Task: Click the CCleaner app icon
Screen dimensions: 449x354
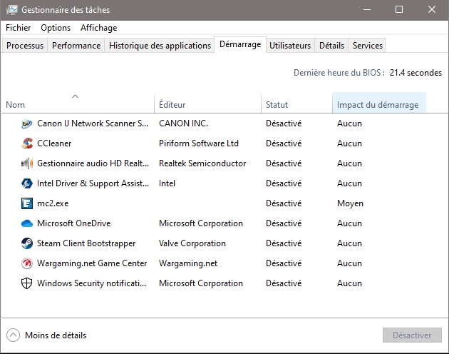Action: [27, 143]
